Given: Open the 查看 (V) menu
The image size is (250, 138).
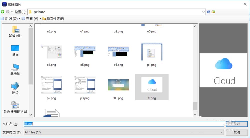Looking at the screenshot, I should coord(31,19).
